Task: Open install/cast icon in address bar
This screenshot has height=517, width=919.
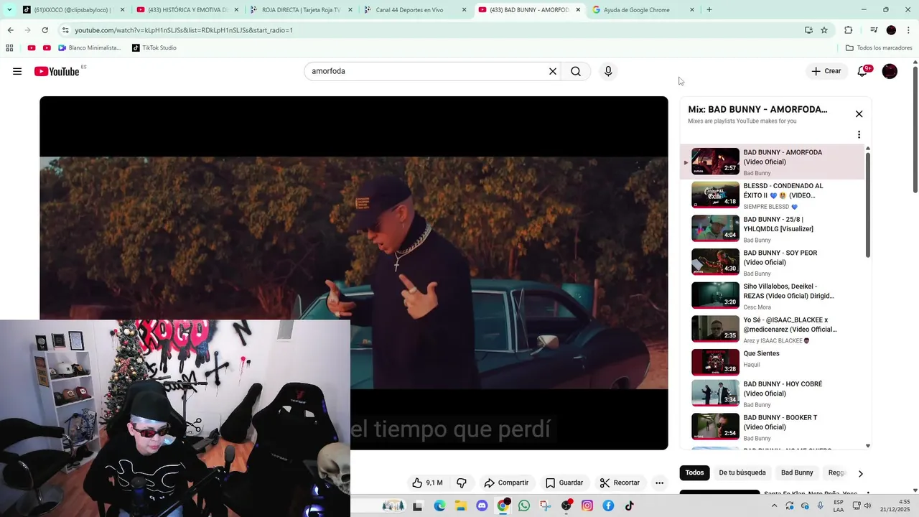Action: (808, 30)
